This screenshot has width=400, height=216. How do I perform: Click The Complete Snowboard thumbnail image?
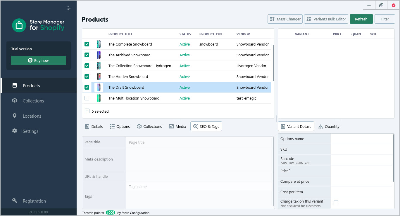coord(99,44)
